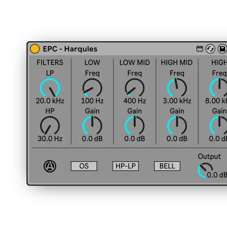Click the LOW MID Gain knob
Viewport: 227px width, 227px height.
click(x=135, y=126)
